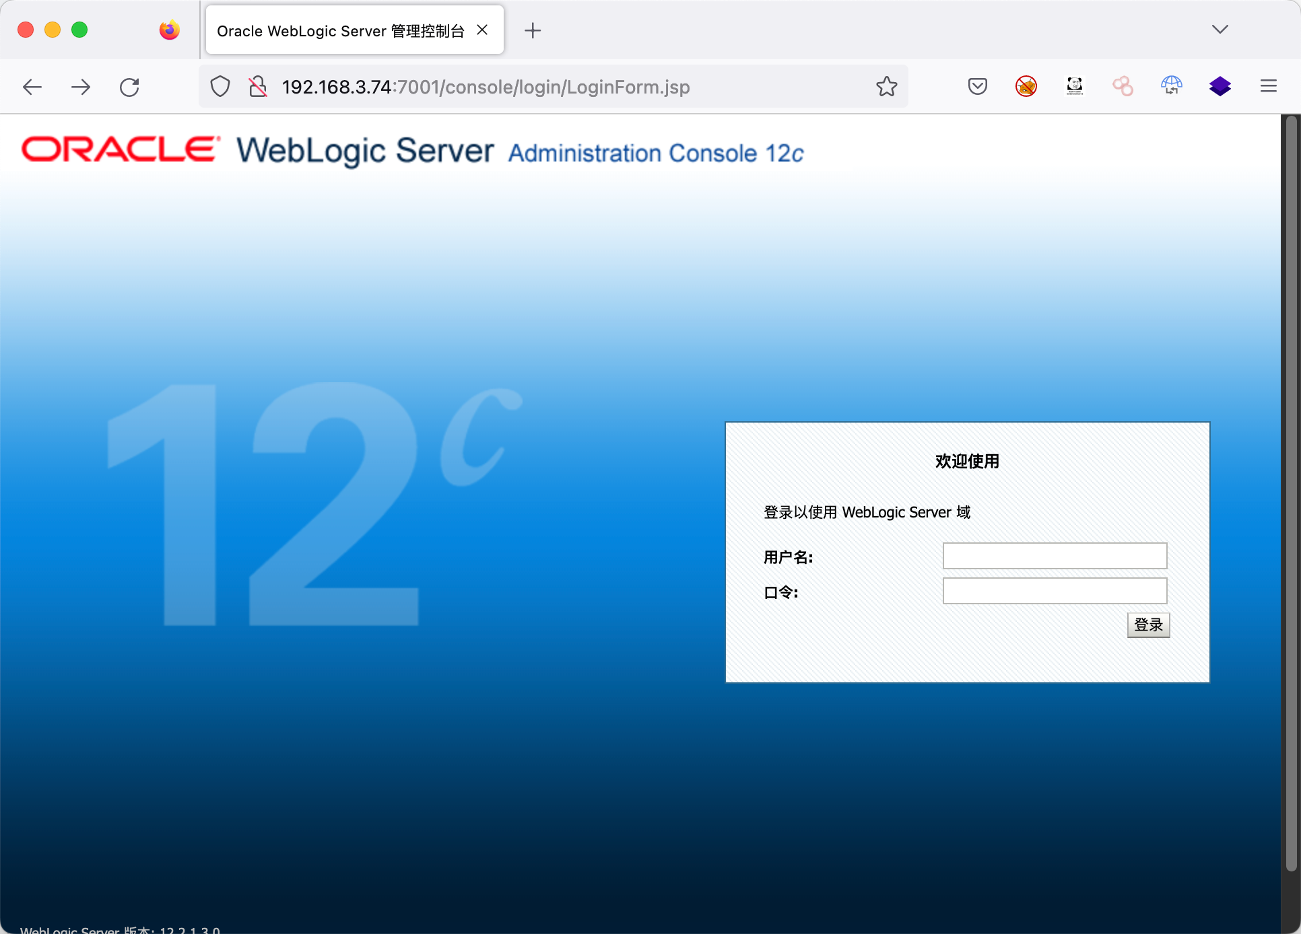Click the pink circles extension icon
The image size is (1301, 934).
[1123, 86]
